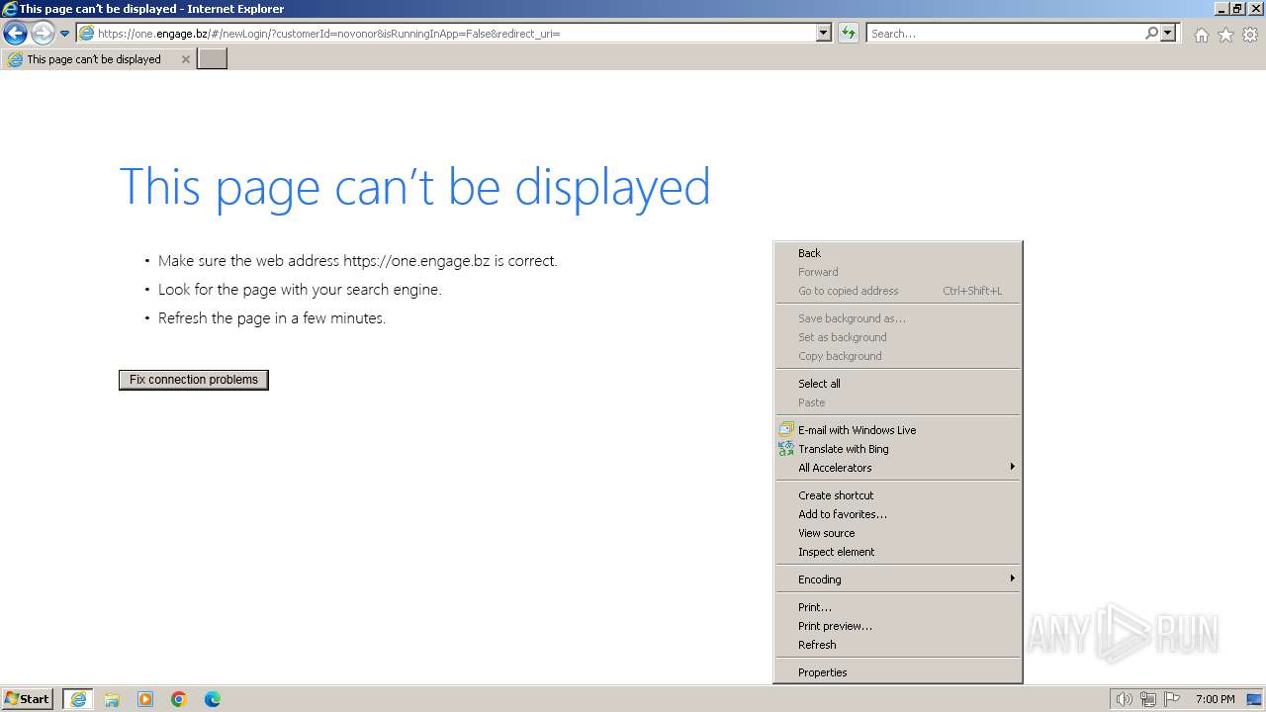Click the page icon in address bar
Screen dimensions: 1266x712
(x=87, y=34)
